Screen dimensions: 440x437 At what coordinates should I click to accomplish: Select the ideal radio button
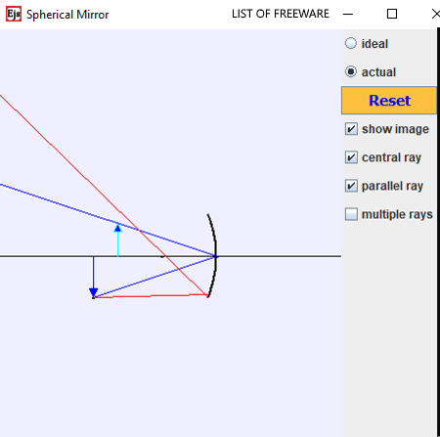(351, 43)
